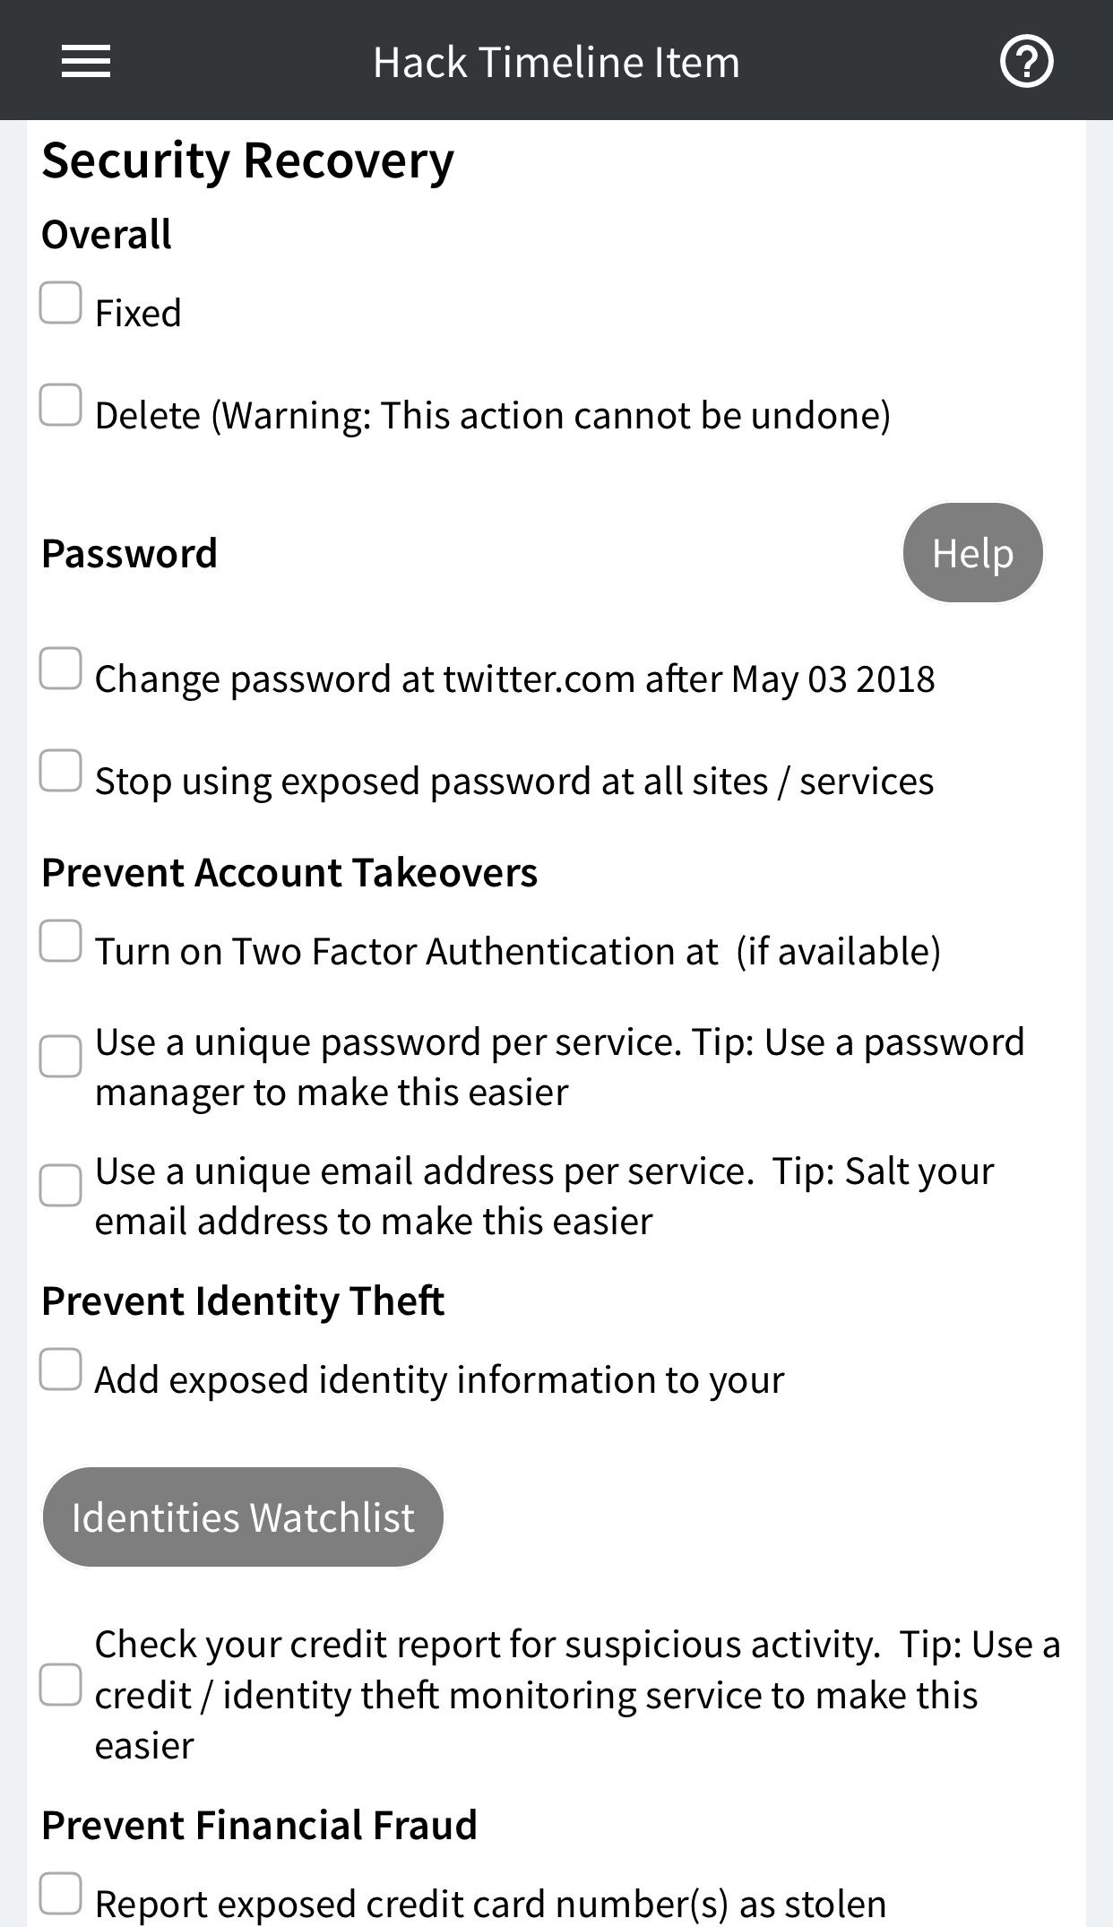The image size is (1113, 1927).
Task: Click the Security Recovery heading
Action: pyautogui.click(x=248, y=162)
